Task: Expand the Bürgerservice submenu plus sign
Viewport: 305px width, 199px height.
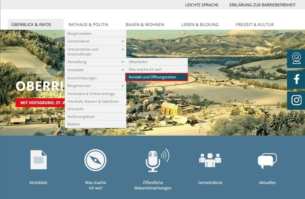Action: click(122, 86)
